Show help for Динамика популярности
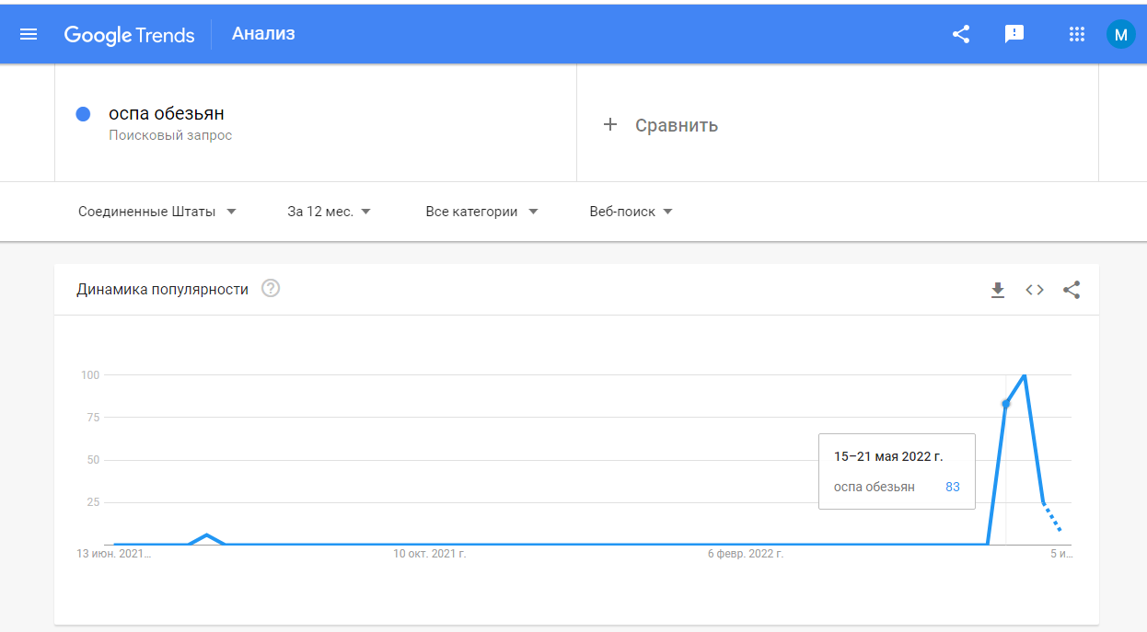 pos(271,289)
